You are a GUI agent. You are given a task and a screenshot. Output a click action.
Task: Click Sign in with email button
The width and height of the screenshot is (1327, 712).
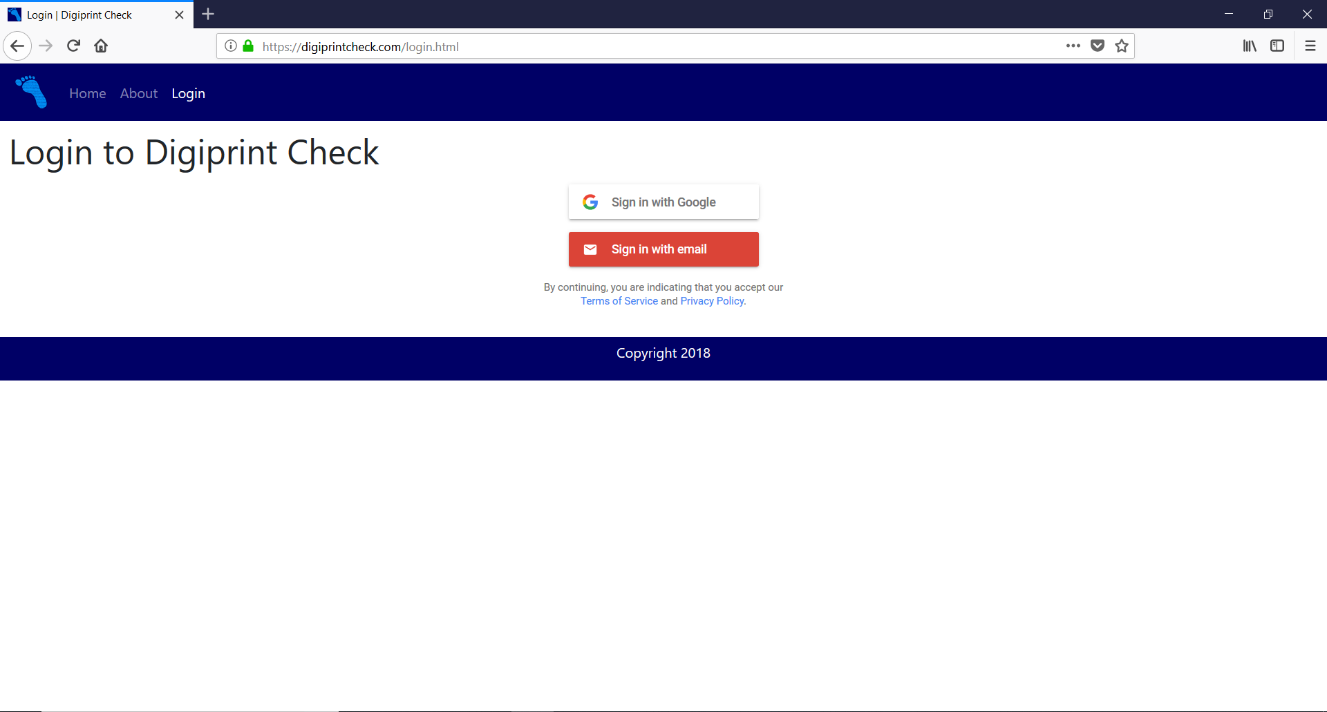(663, 249)
